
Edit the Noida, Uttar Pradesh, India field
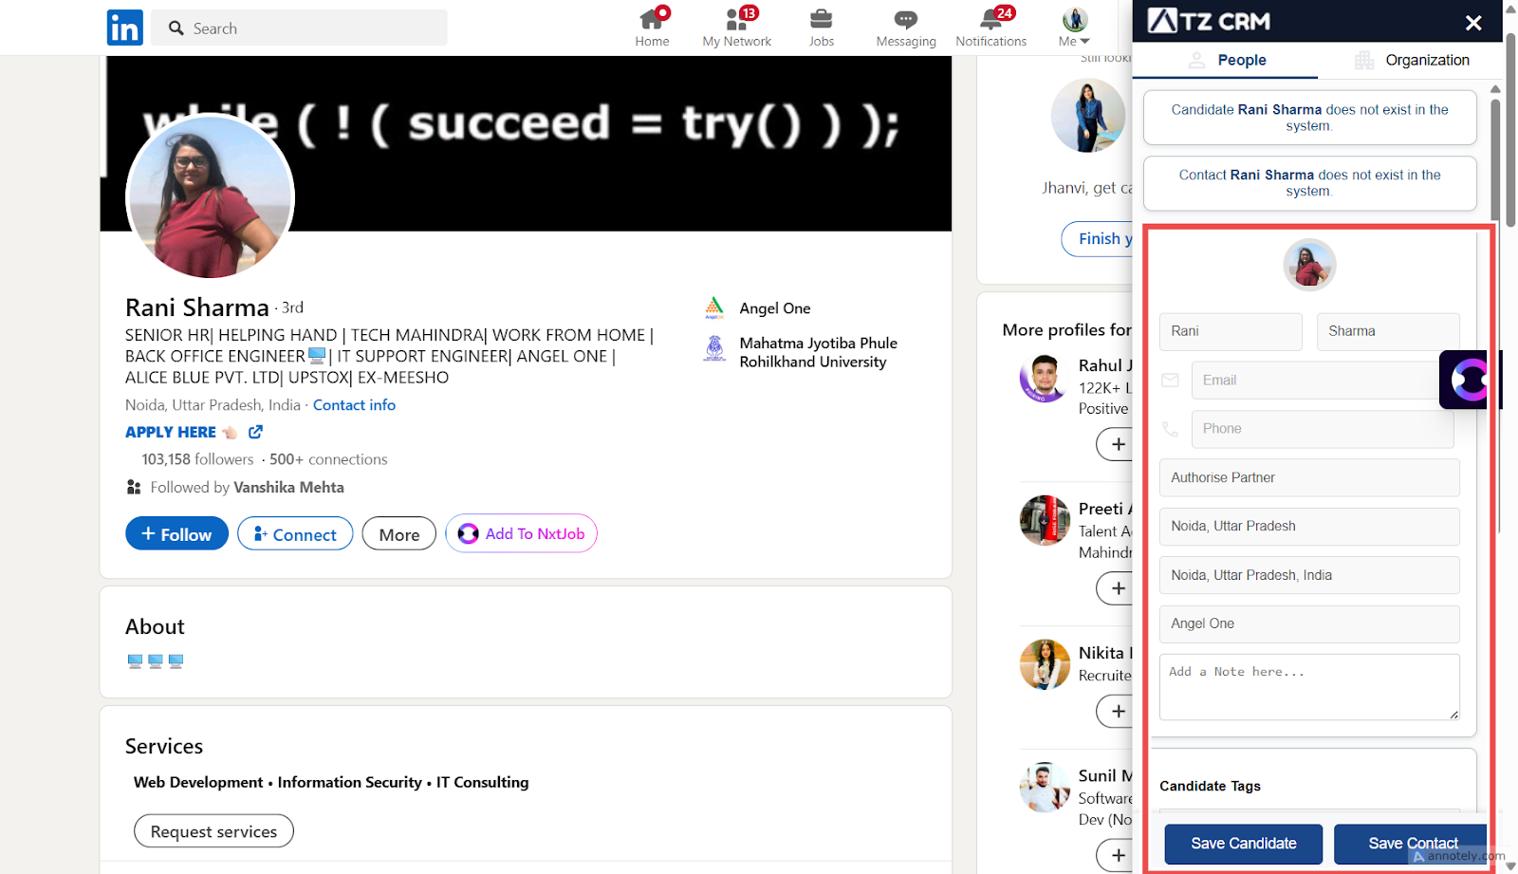(x=1309, y=575)
